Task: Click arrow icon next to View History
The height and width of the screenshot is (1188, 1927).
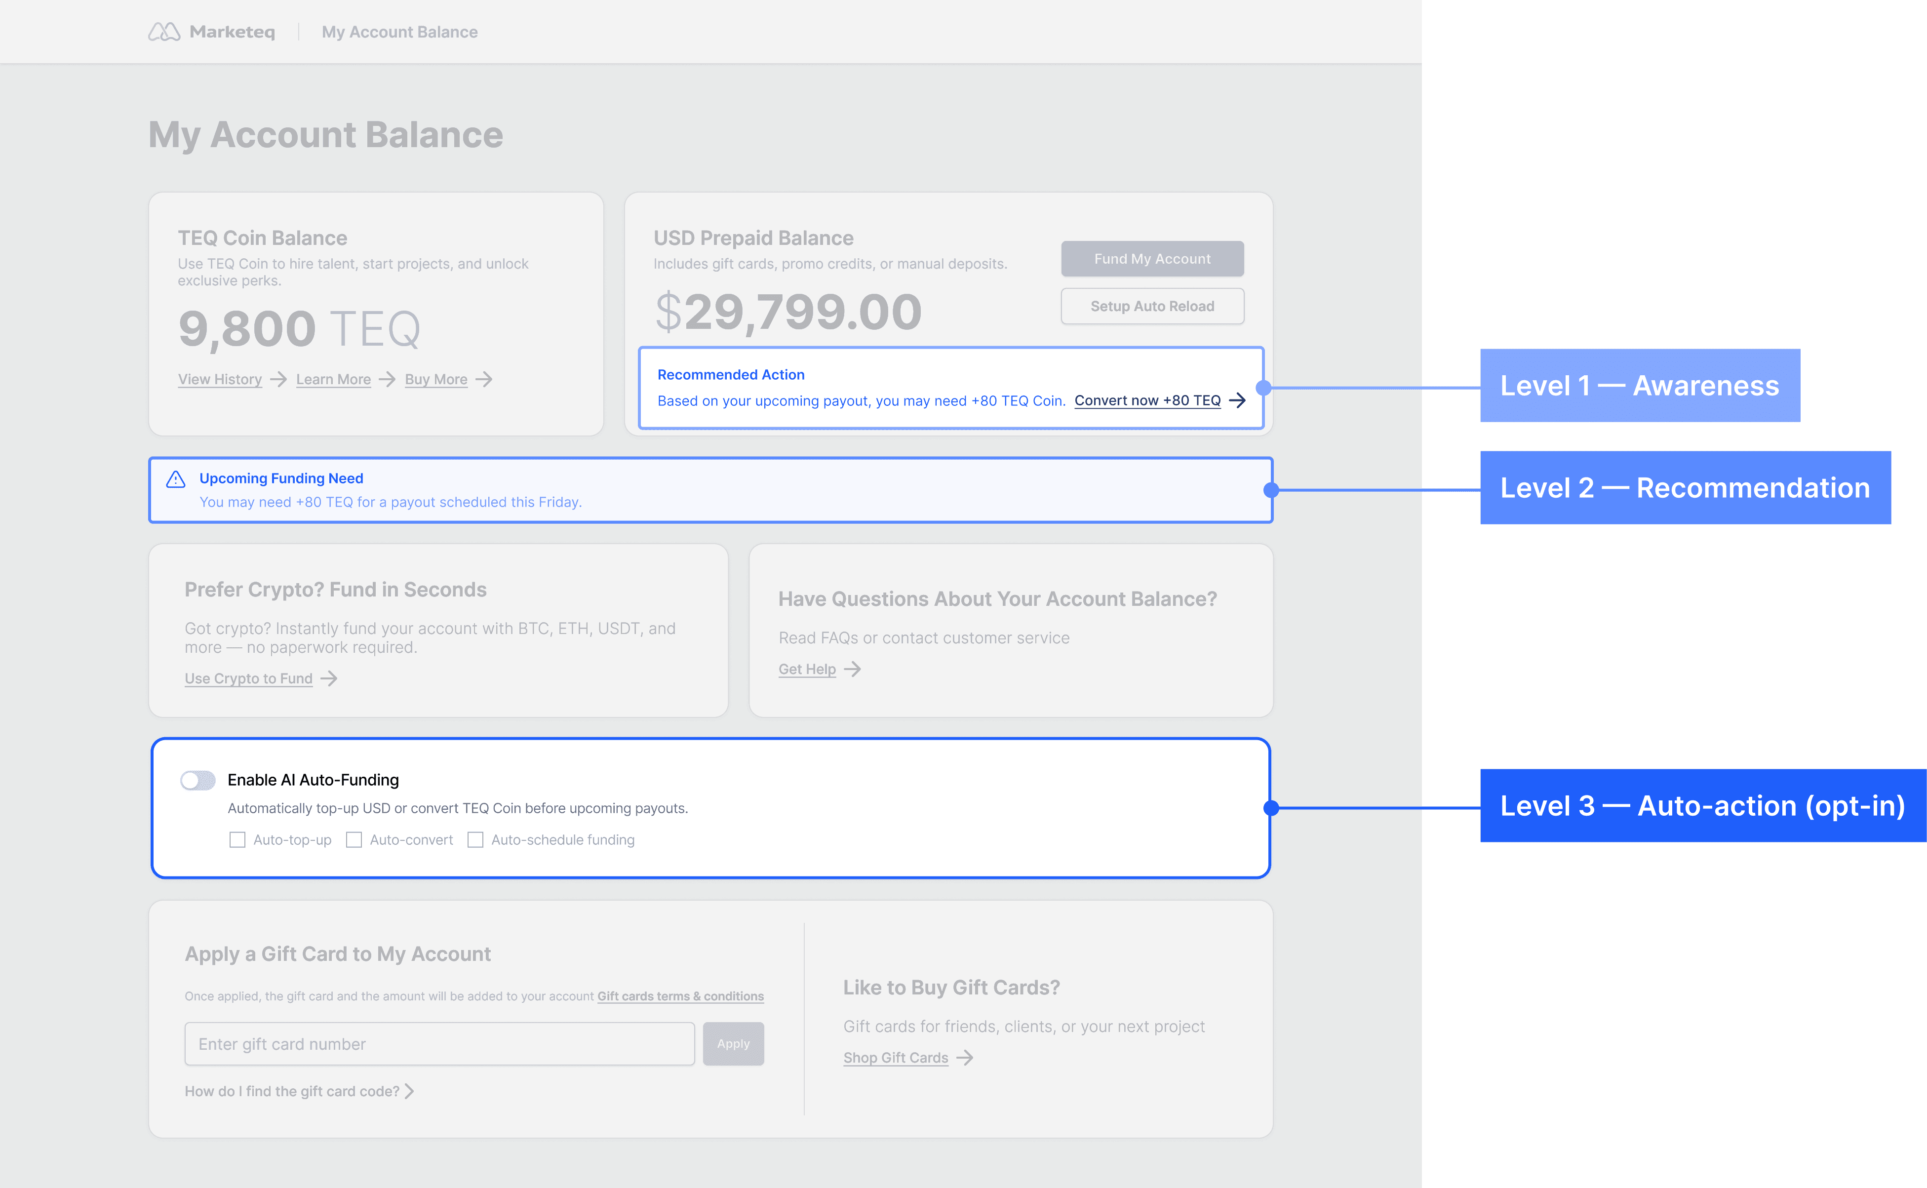Action: [x=278, y=380]
